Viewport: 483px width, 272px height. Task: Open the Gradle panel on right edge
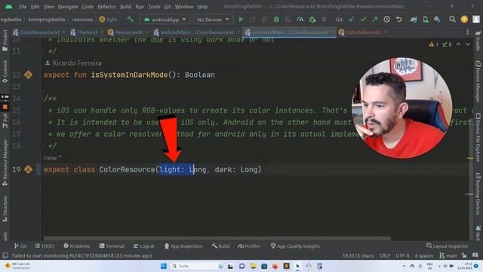tap(478, 41)
